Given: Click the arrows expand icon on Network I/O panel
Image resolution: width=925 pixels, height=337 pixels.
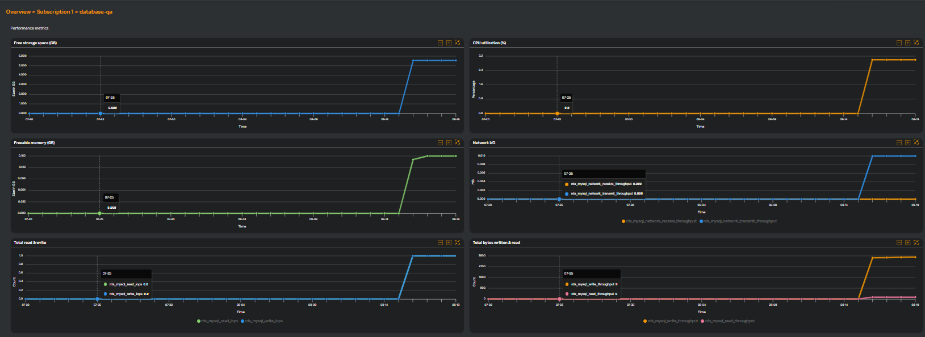Looking at the screenshot, I should tap(916, 142).
